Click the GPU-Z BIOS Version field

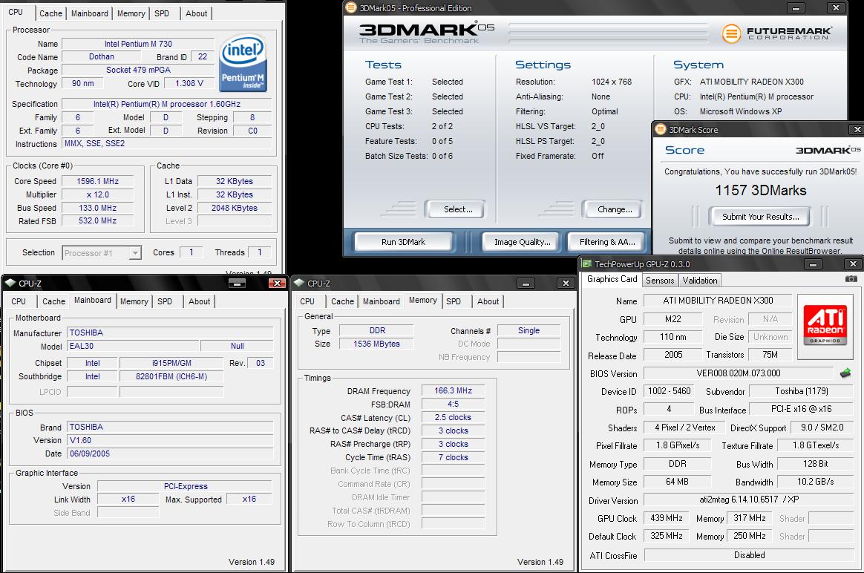pos(739,373)
